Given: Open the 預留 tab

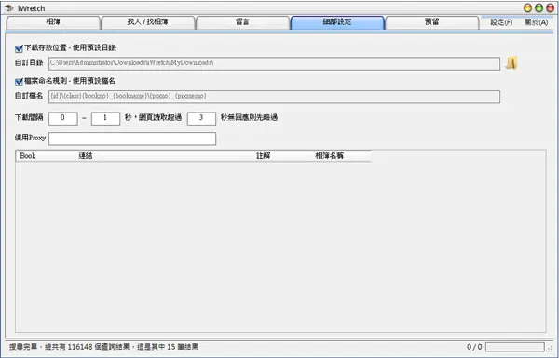Looking at the screenshot, I should [431, 22].
